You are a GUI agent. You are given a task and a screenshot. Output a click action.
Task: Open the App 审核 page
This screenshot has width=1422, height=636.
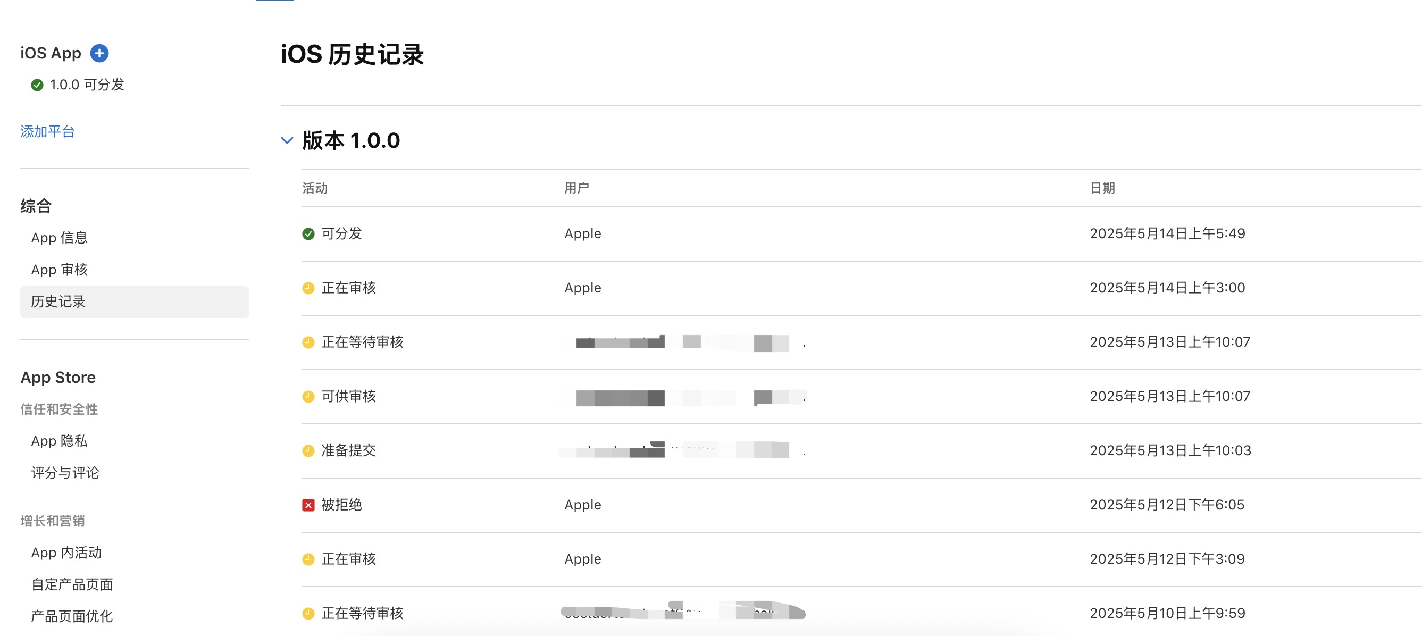(60, 270)
